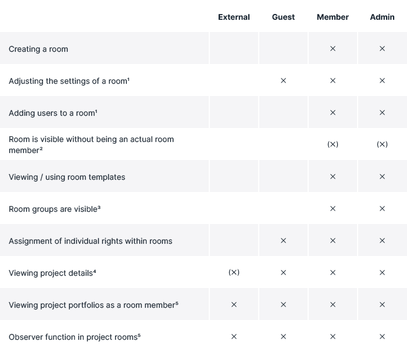Click the Admin mark for Creating a room
This screenshot has height=352, width=407.
(x=382, y=49)
